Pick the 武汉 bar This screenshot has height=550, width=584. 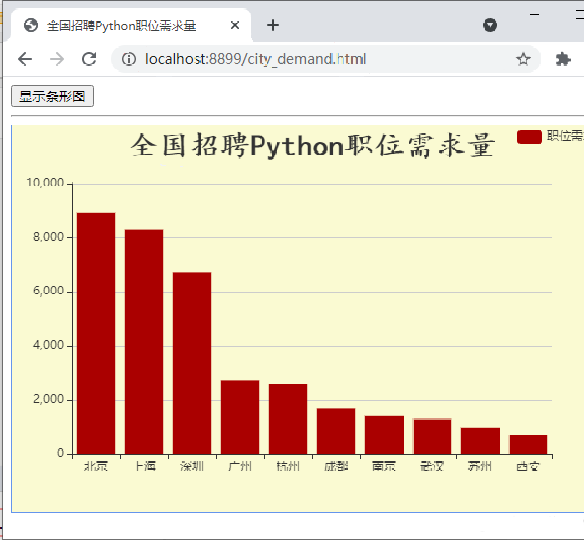[433, 436]
